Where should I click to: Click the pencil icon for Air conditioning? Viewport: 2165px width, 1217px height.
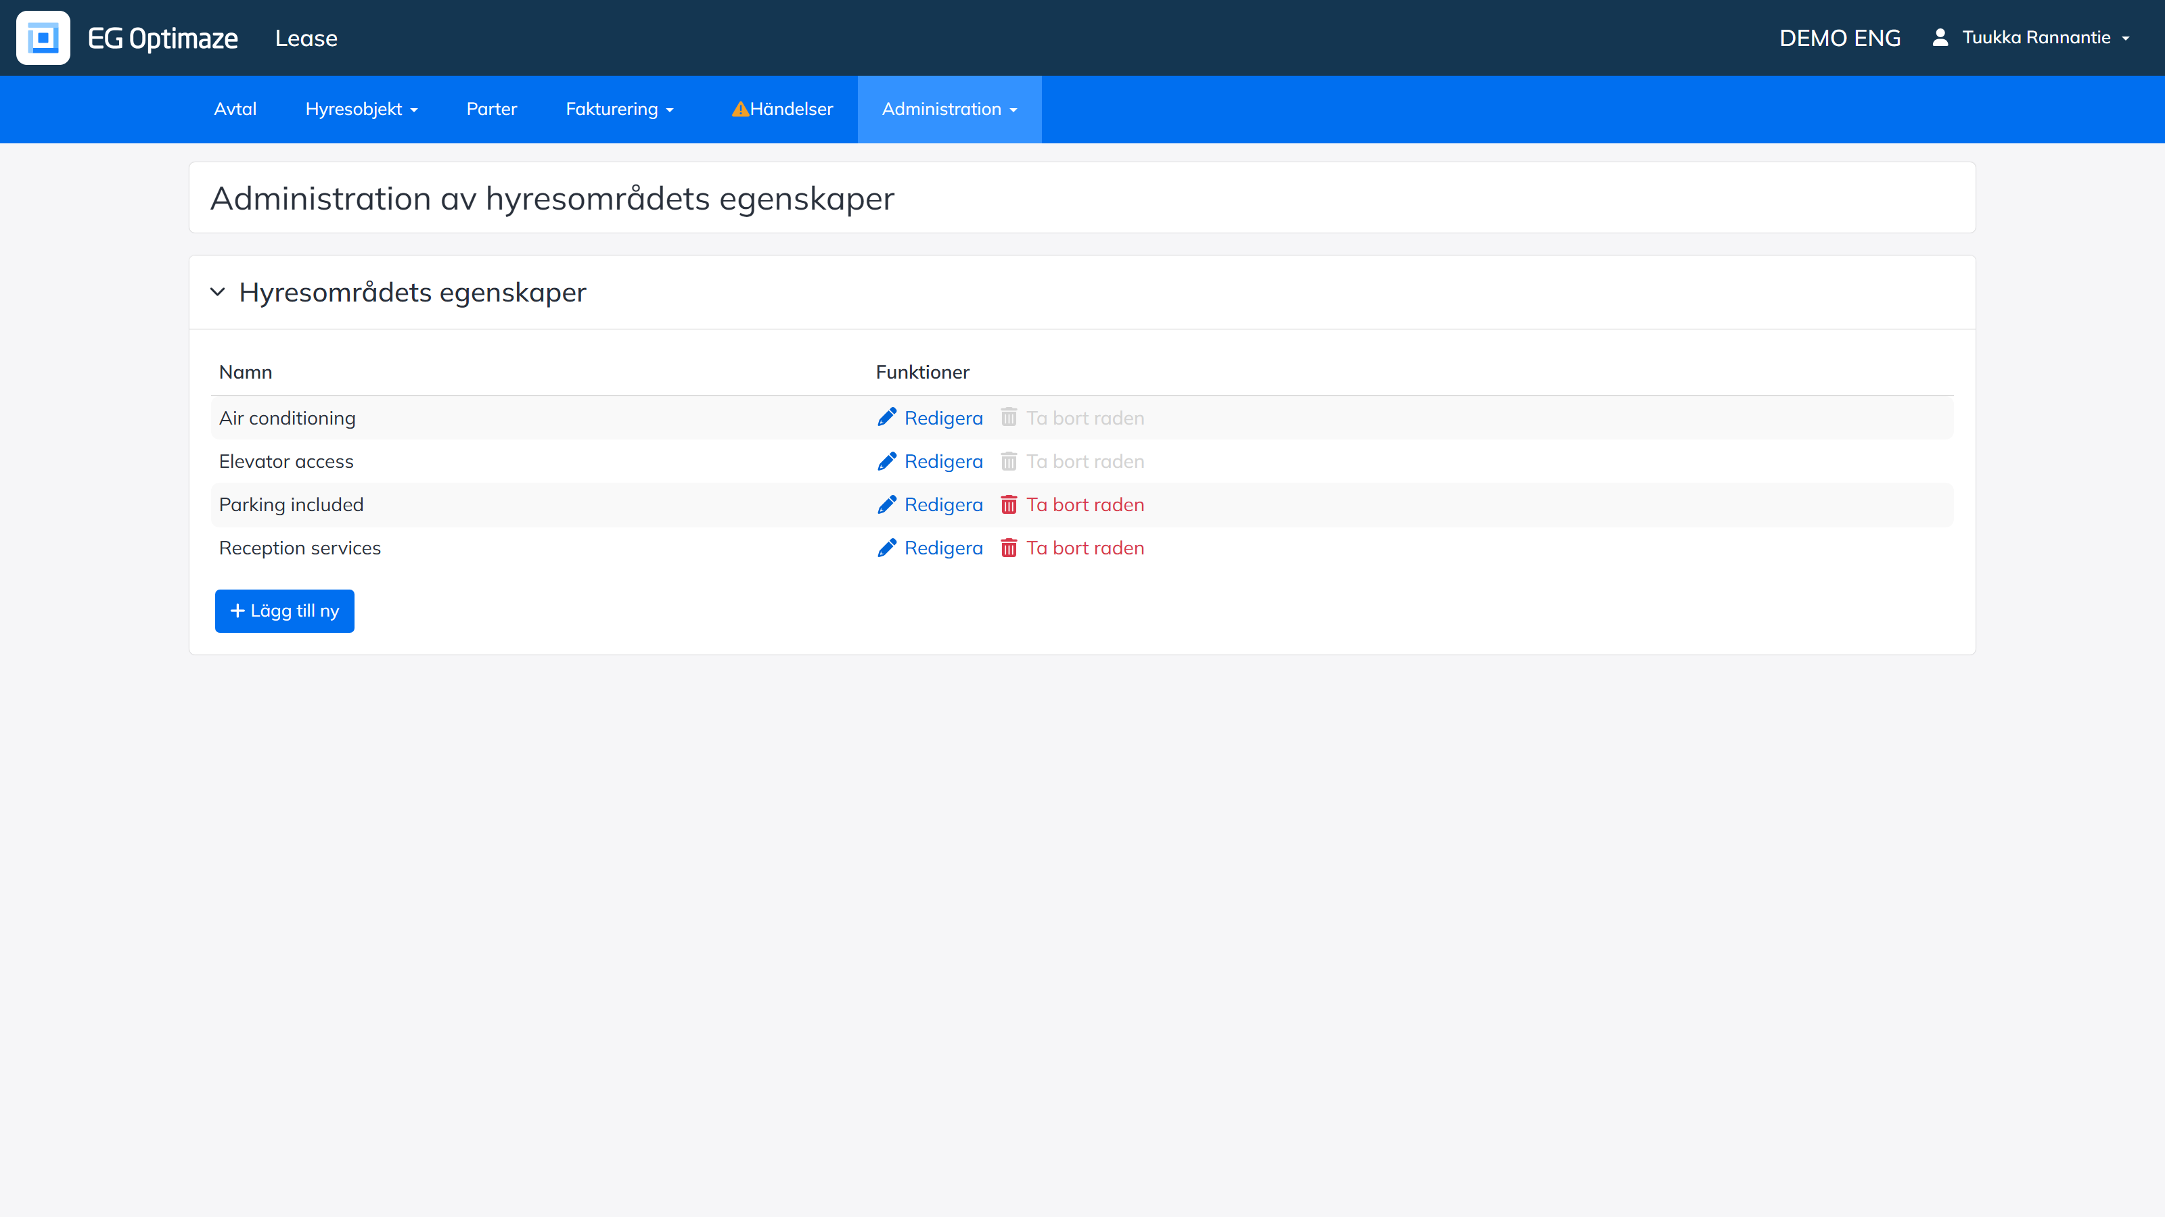887,417
